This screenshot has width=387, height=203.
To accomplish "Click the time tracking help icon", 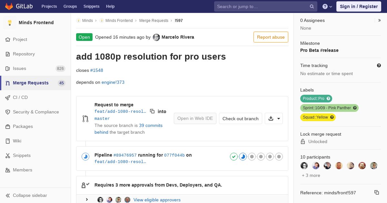I will [x=379, y=65].
